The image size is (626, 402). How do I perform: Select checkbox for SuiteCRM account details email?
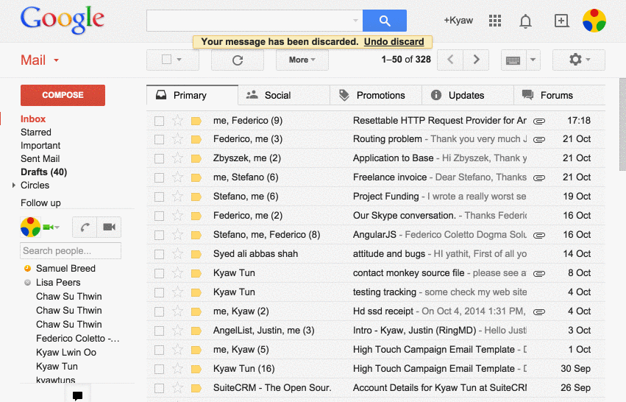160,388
